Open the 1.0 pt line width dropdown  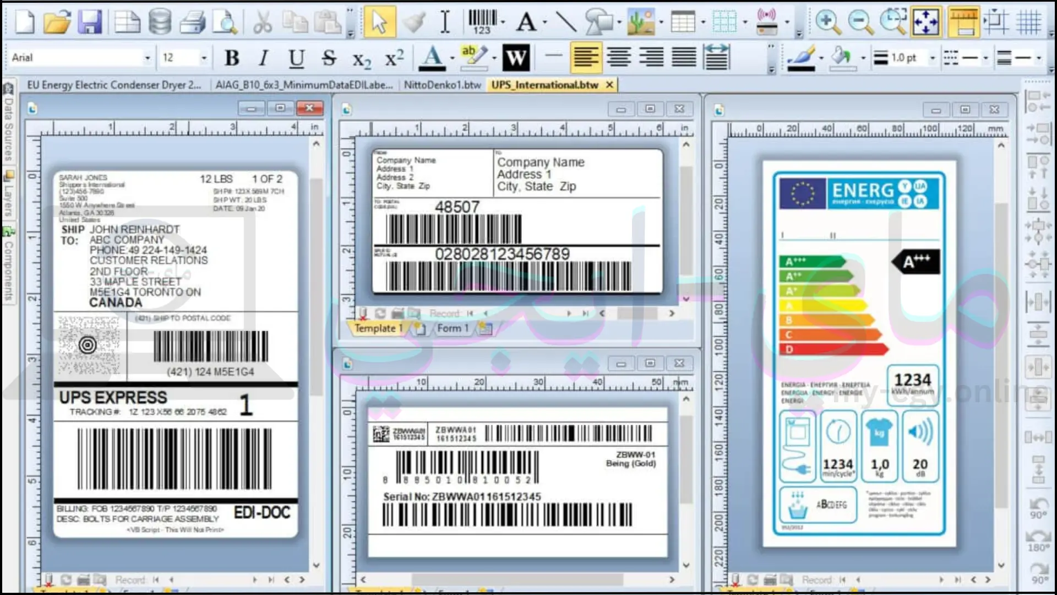933,58
